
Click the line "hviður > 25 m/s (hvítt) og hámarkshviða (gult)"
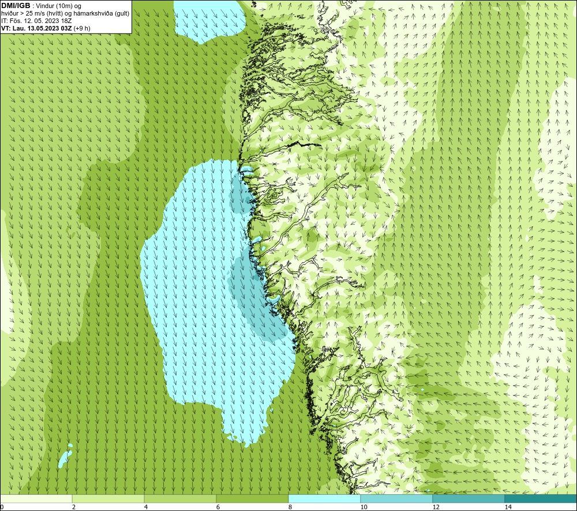(65, 13)
